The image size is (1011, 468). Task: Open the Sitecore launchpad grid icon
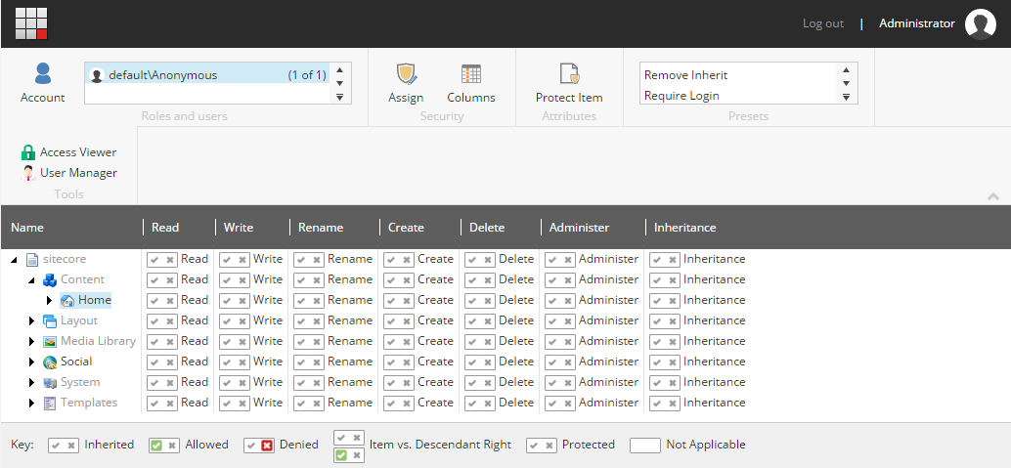click(31, 23)
